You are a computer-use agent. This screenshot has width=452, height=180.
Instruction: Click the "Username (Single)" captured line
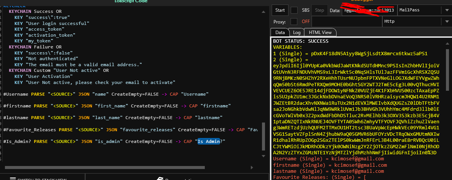328,159
